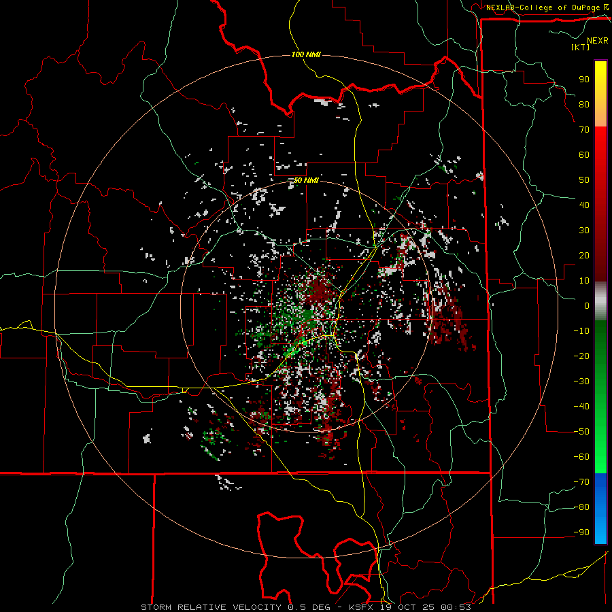Click the 40 value on the velocity scale
This screenshot has height=612, width=612.
point(584,205)
